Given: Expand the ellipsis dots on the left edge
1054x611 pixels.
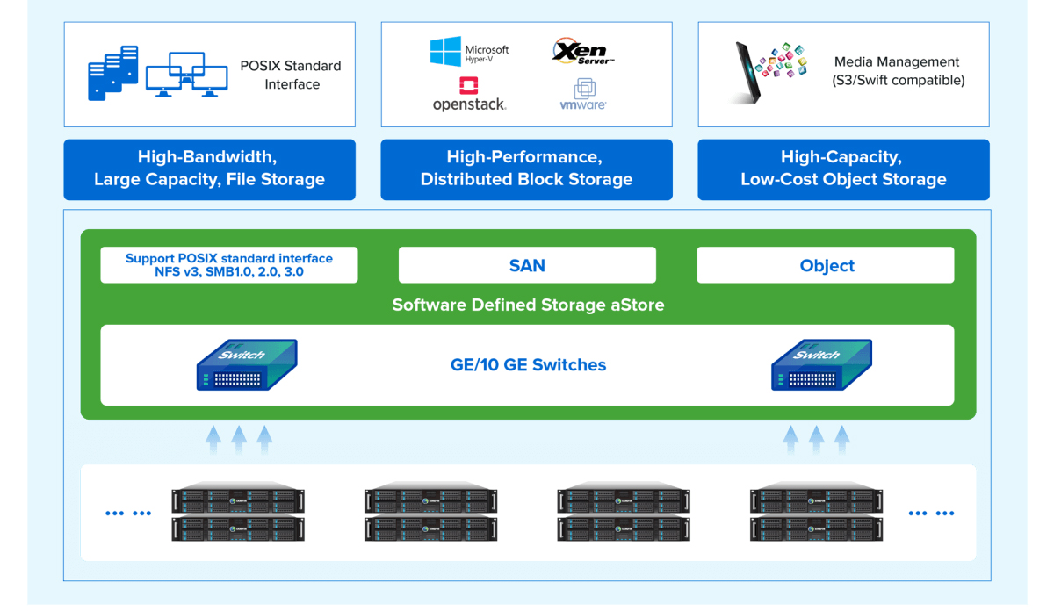Looking at the screenshot, I should point(128,512).
